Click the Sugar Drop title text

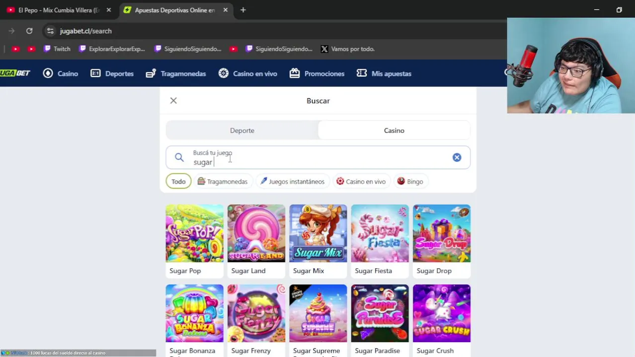(434, 271)
